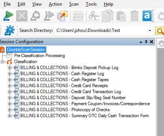The width and height of the screenshot is (164, 136).
Task: Click the stacked batch list toolbar icon
Action: click(x=78, y=16)
